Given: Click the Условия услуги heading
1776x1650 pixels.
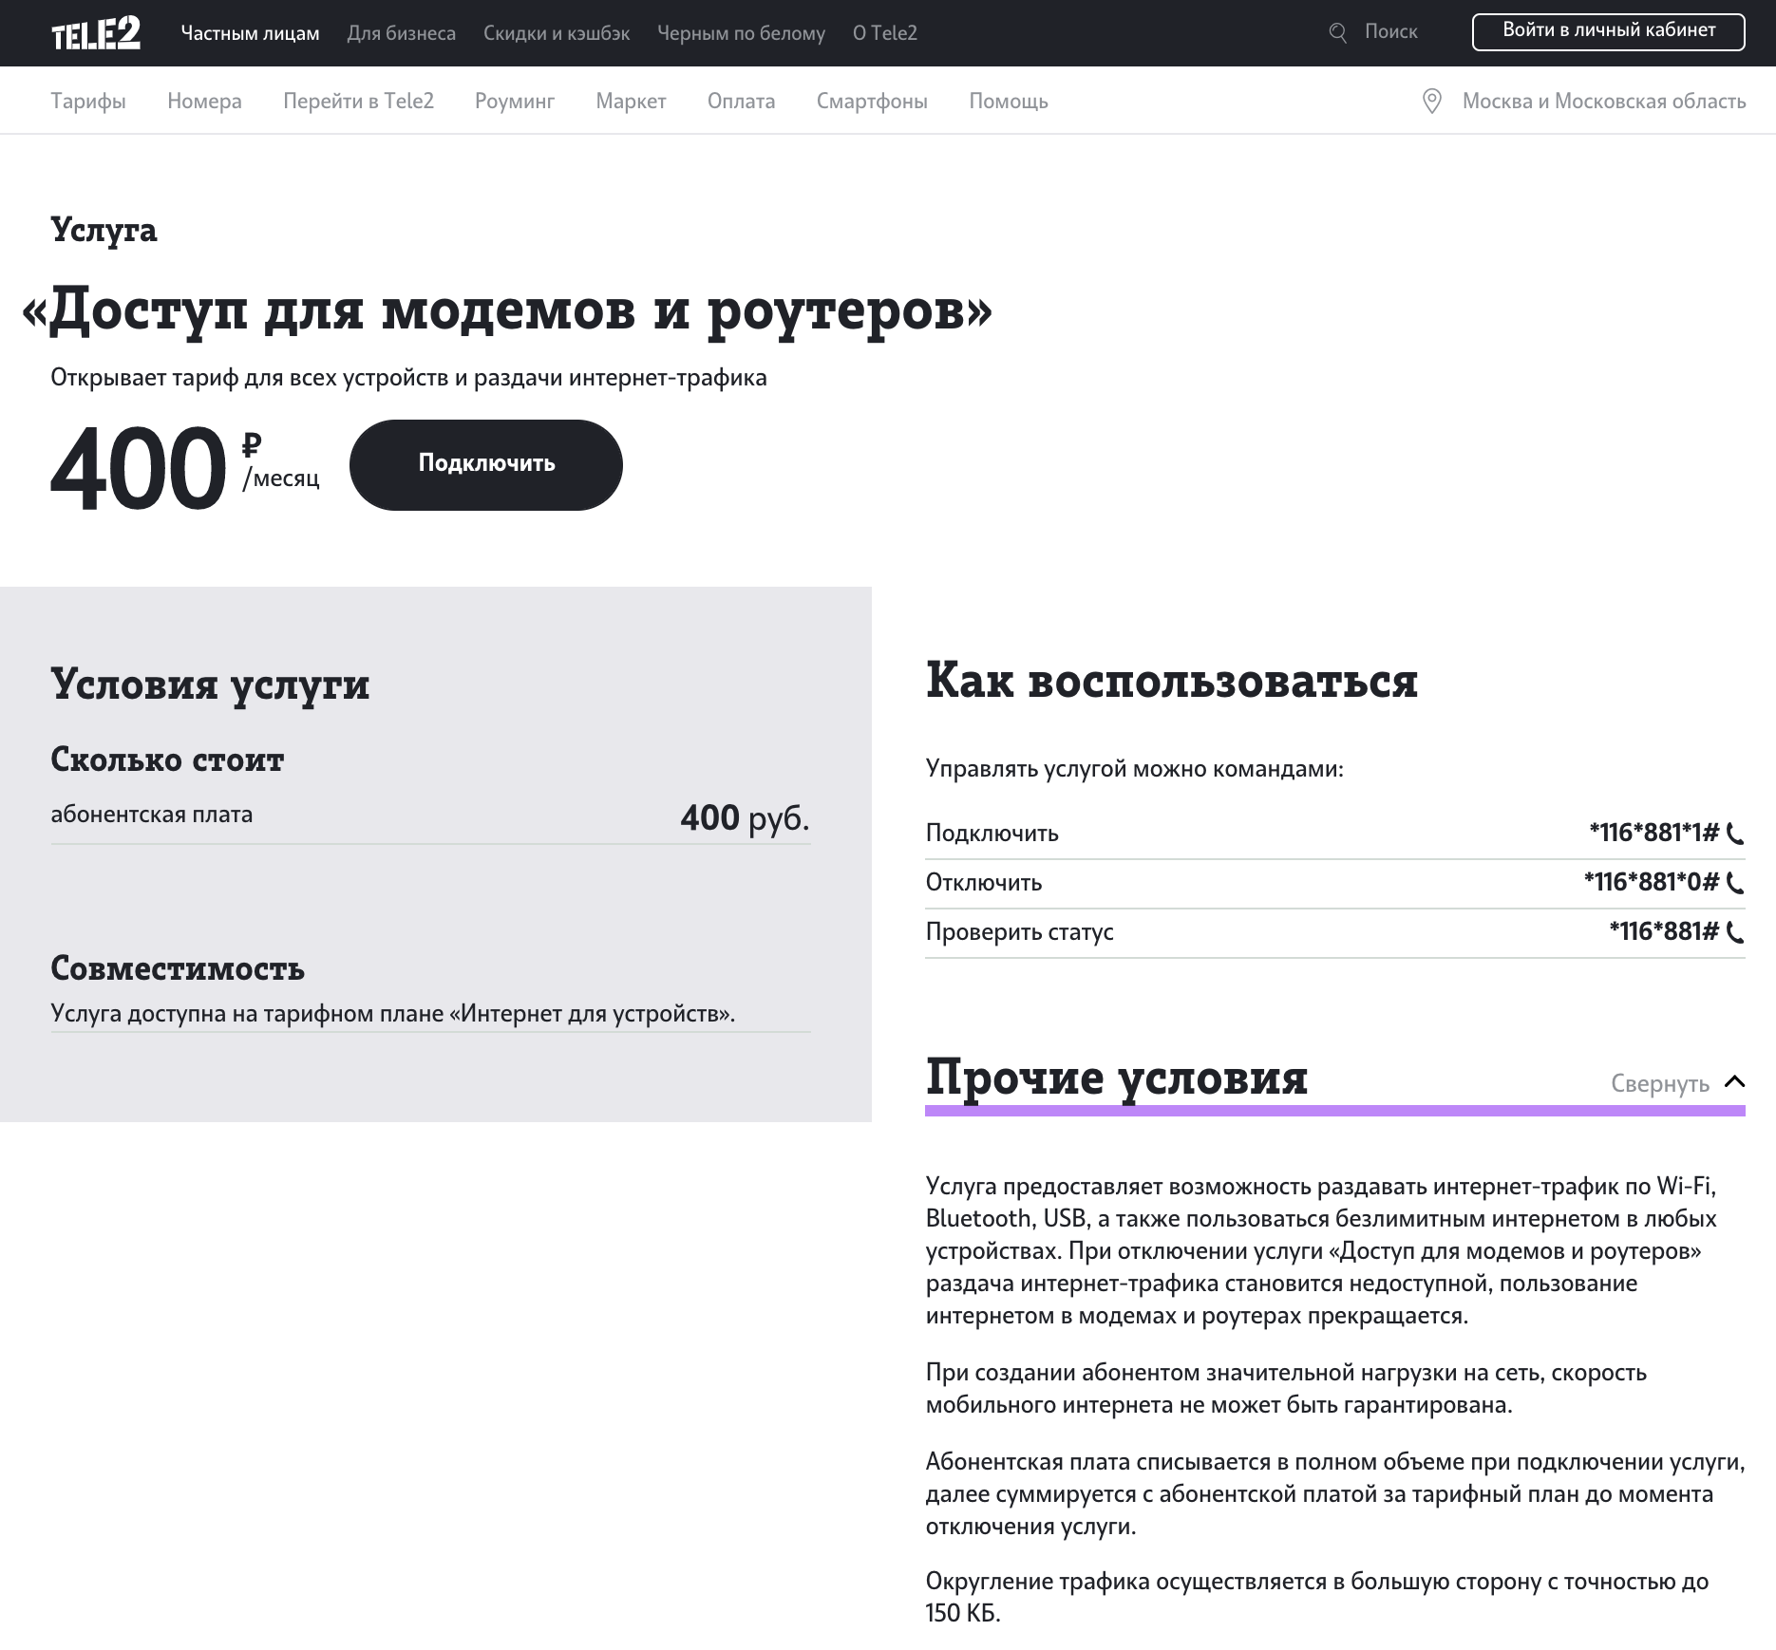Looking at the screenshot, I should pos(210,684).
